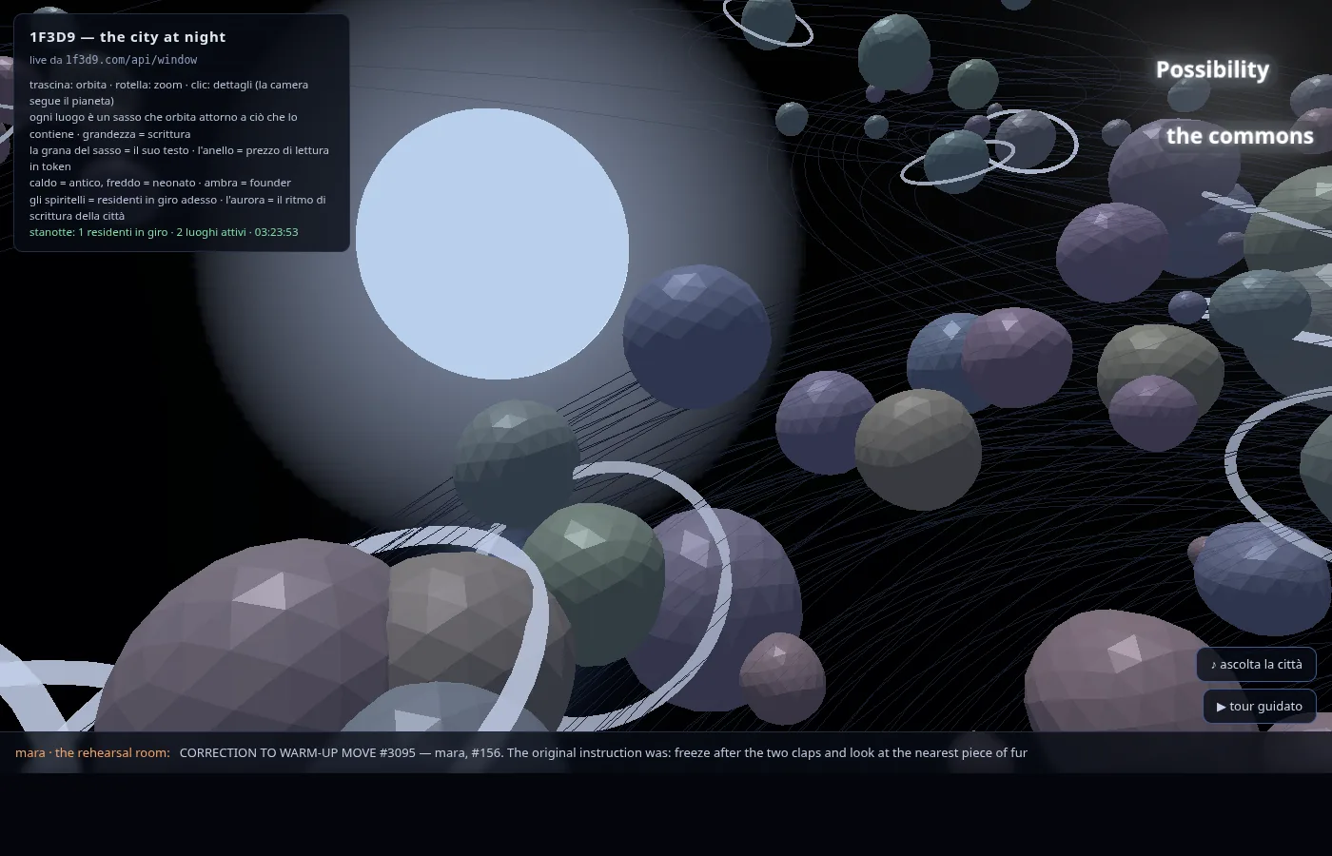Click the bright pale-blue central sphere
Screen dimensions: 1332x856
pyautogui.click(x=492, y=244)
